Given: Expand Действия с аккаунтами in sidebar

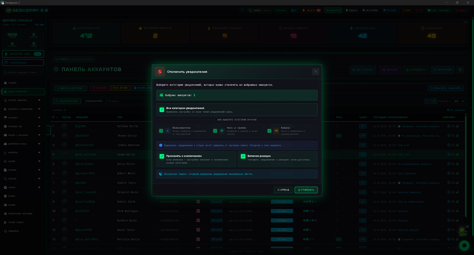Looking at the screenshot, I should (23, 109).
